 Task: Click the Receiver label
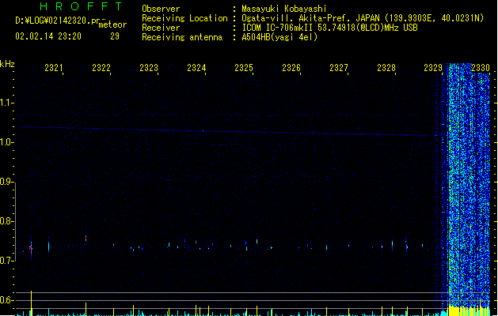click(x=161, y=28)
